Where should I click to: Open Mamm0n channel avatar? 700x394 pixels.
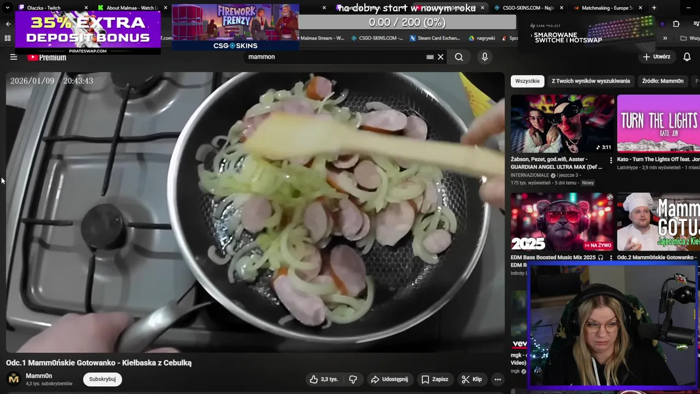14,379
